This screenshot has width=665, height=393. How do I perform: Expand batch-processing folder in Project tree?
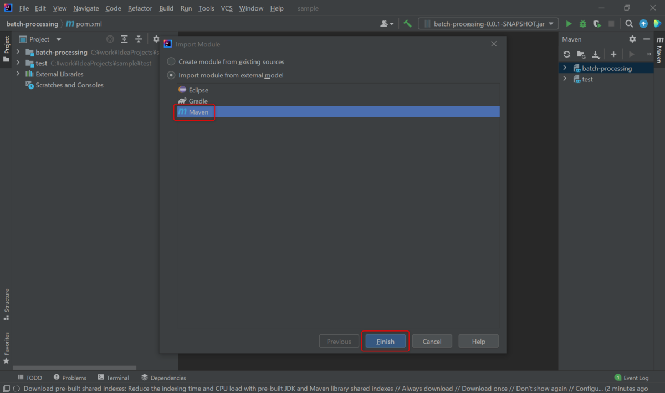coord(18,52)
